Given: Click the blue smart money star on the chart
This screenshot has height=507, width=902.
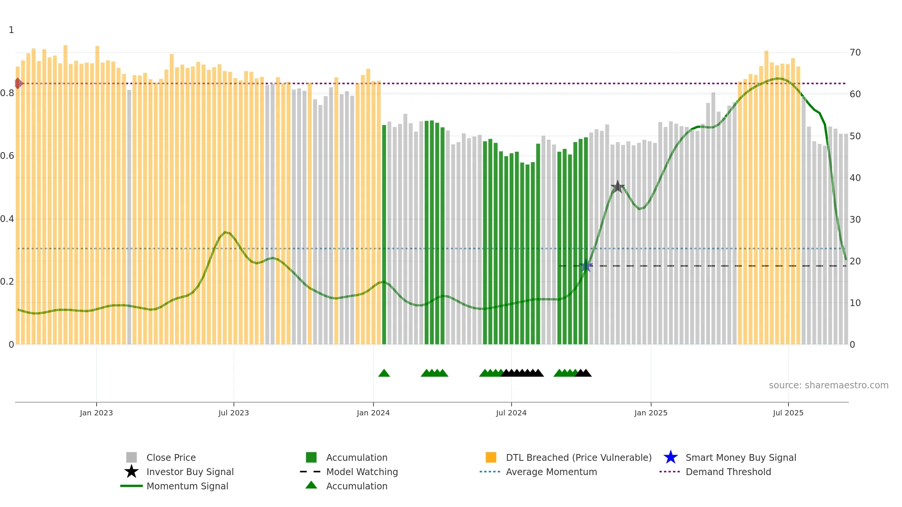Looking at the screenshot, I should tap(586, 266).
